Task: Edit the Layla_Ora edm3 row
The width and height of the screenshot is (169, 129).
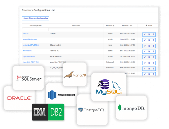Action: point(145,57)
